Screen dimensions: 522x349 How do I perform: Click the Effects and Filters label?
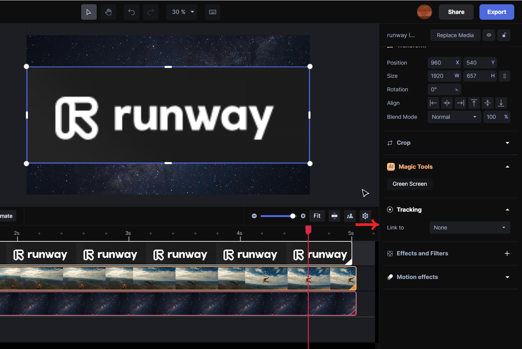pyautogui.click(x=422, y=253)
